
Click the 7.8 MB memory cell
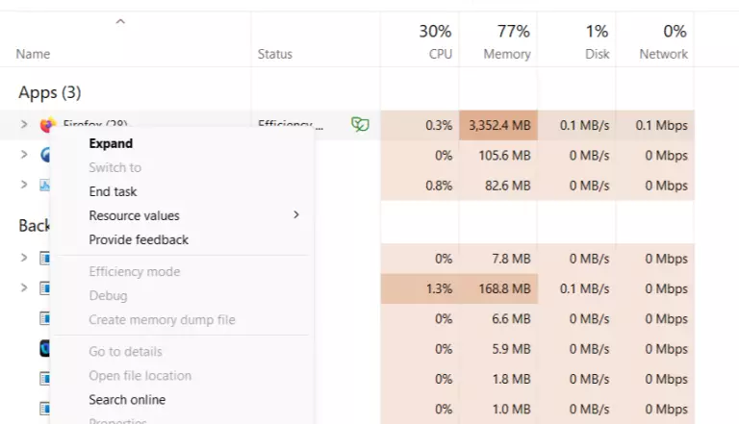coord(498,259)
